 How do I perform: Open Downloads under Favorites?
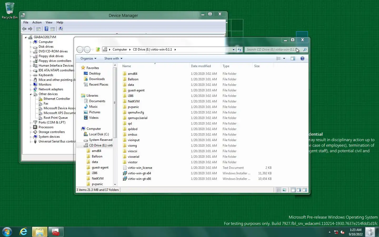tap(97, 79)
